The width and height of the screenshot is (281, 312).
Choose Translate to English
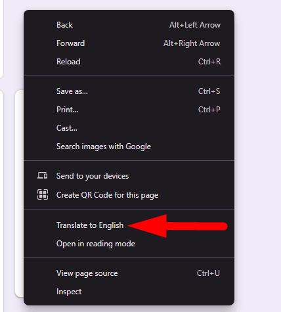click(129, 225)
